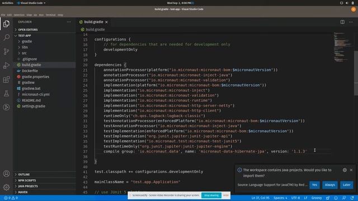Open the Terminal menu
Image resolution: width=358 pixels, height=201 pixels.
51,15
